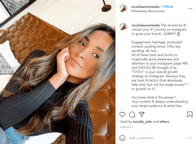This screenshot has height=144, width=196.
Task: Click the nicolelaurenmedia username in the caption
Action: 146,25
